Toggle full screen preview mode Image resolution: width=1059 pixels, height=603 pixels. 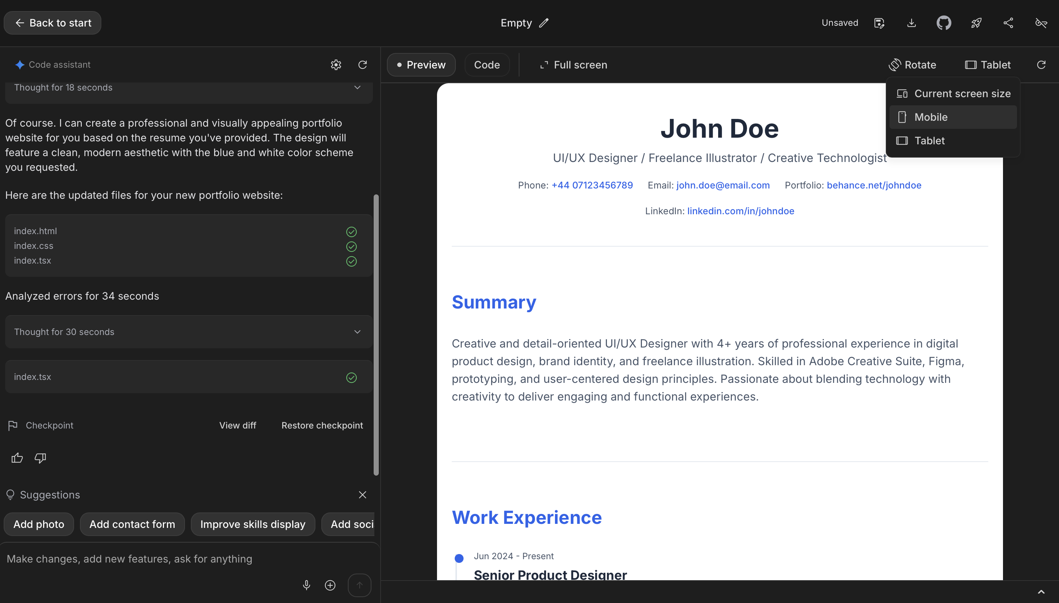pyautogui.click(x=573, y=65)
